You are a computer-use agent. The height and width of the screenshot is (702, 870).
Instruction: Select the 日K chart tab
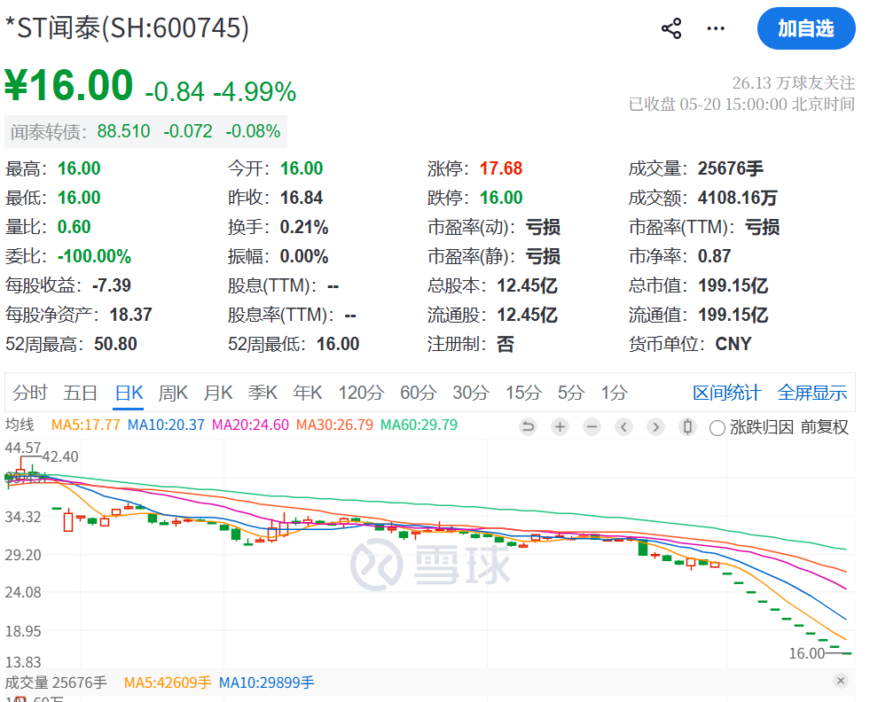[x=129, y=393]
